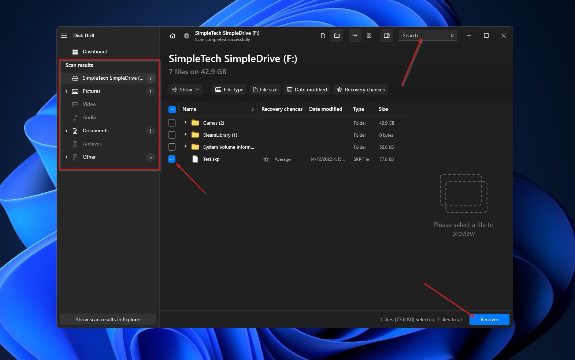The image size is (575, 360).
Task: Check the SteamLibrary folder checkbox
Action: [x=172, y=135]
